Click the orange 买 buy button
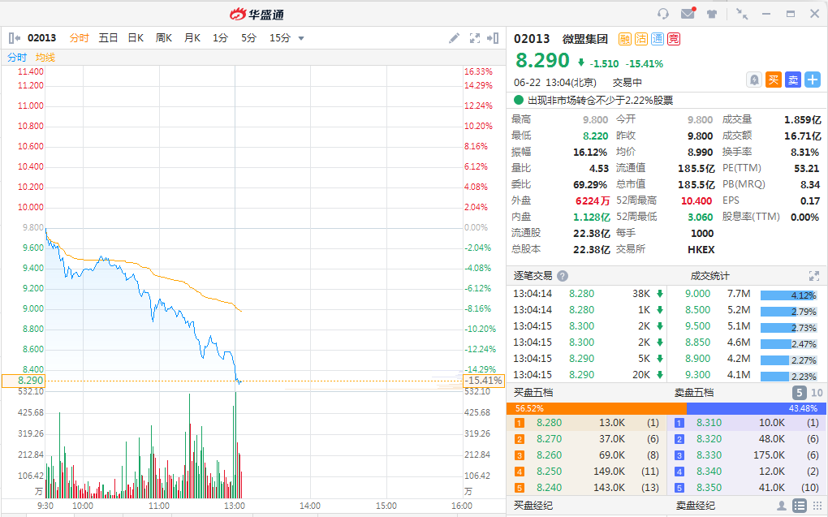828x517 pixels. [x=774, y=80]
